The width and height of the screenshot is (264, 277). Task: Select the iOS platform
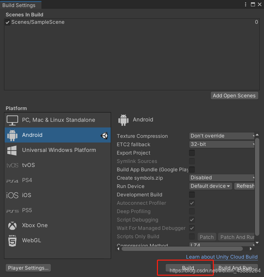click(x=58, y=195)
